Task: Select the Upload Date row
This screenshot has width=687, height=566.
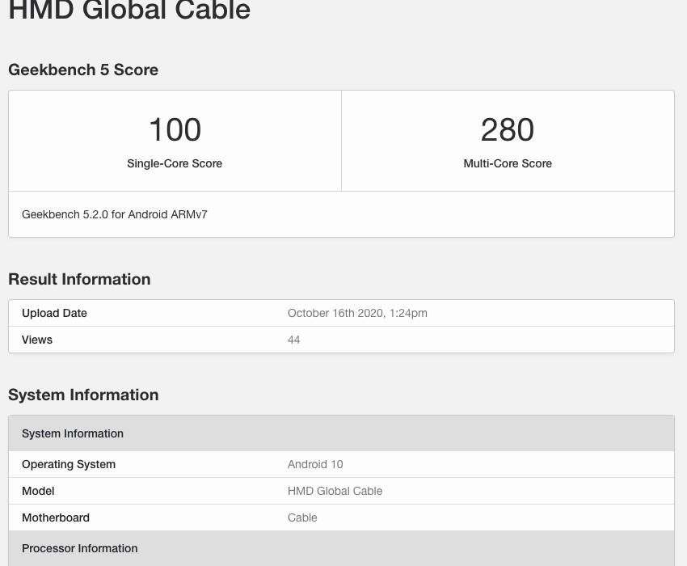Action: (53, 313)
